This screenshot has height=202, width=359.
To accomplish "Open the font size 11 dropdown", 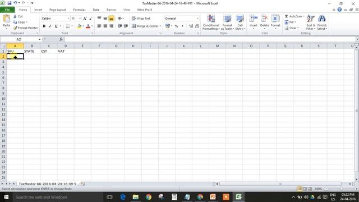I will [80, 19].
